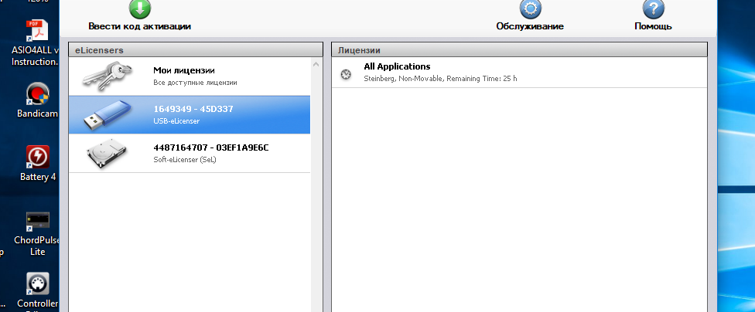
Task: Click the USB-eLicenser subtitle text
Action: pyautogui.click(x=176, y=121)
